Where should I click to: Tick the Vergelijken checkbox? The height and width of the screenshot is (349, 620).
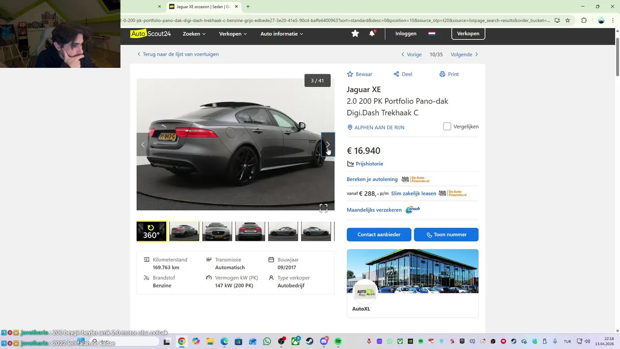pos(447,127)
